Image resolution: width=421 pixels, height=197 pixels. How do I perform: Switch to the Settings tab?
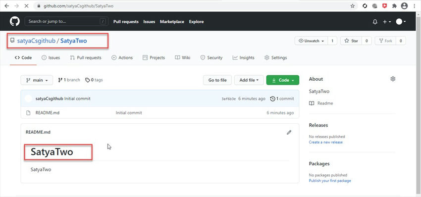[275, 58]
